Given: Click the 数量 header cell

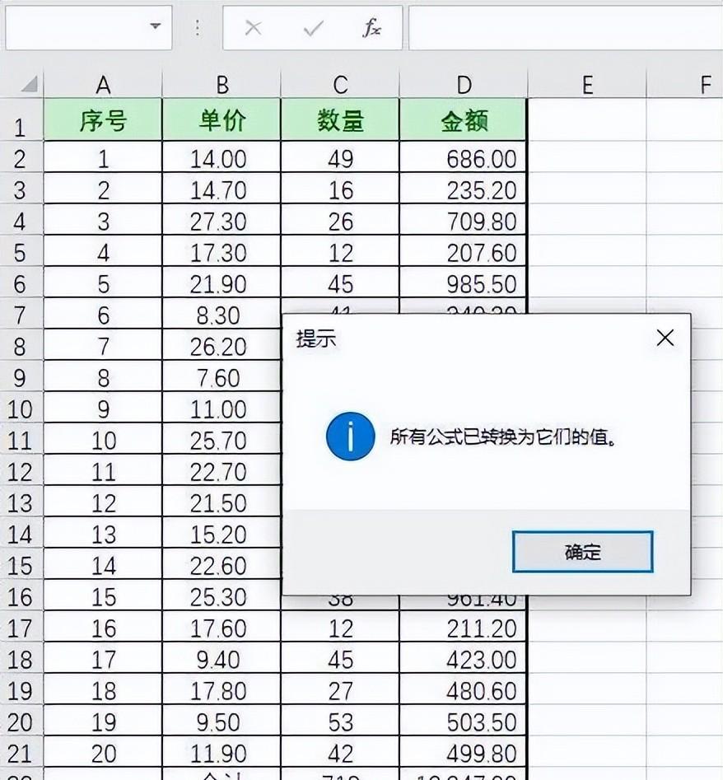Looking at the screenshot, I should (340, 120).
